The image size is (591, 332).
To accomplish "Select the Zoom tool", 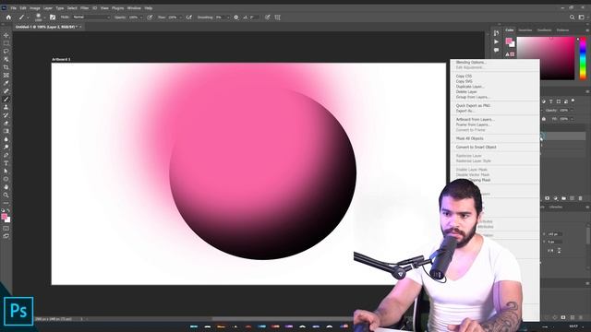I will pyautogui.click(x=6, y=195).
